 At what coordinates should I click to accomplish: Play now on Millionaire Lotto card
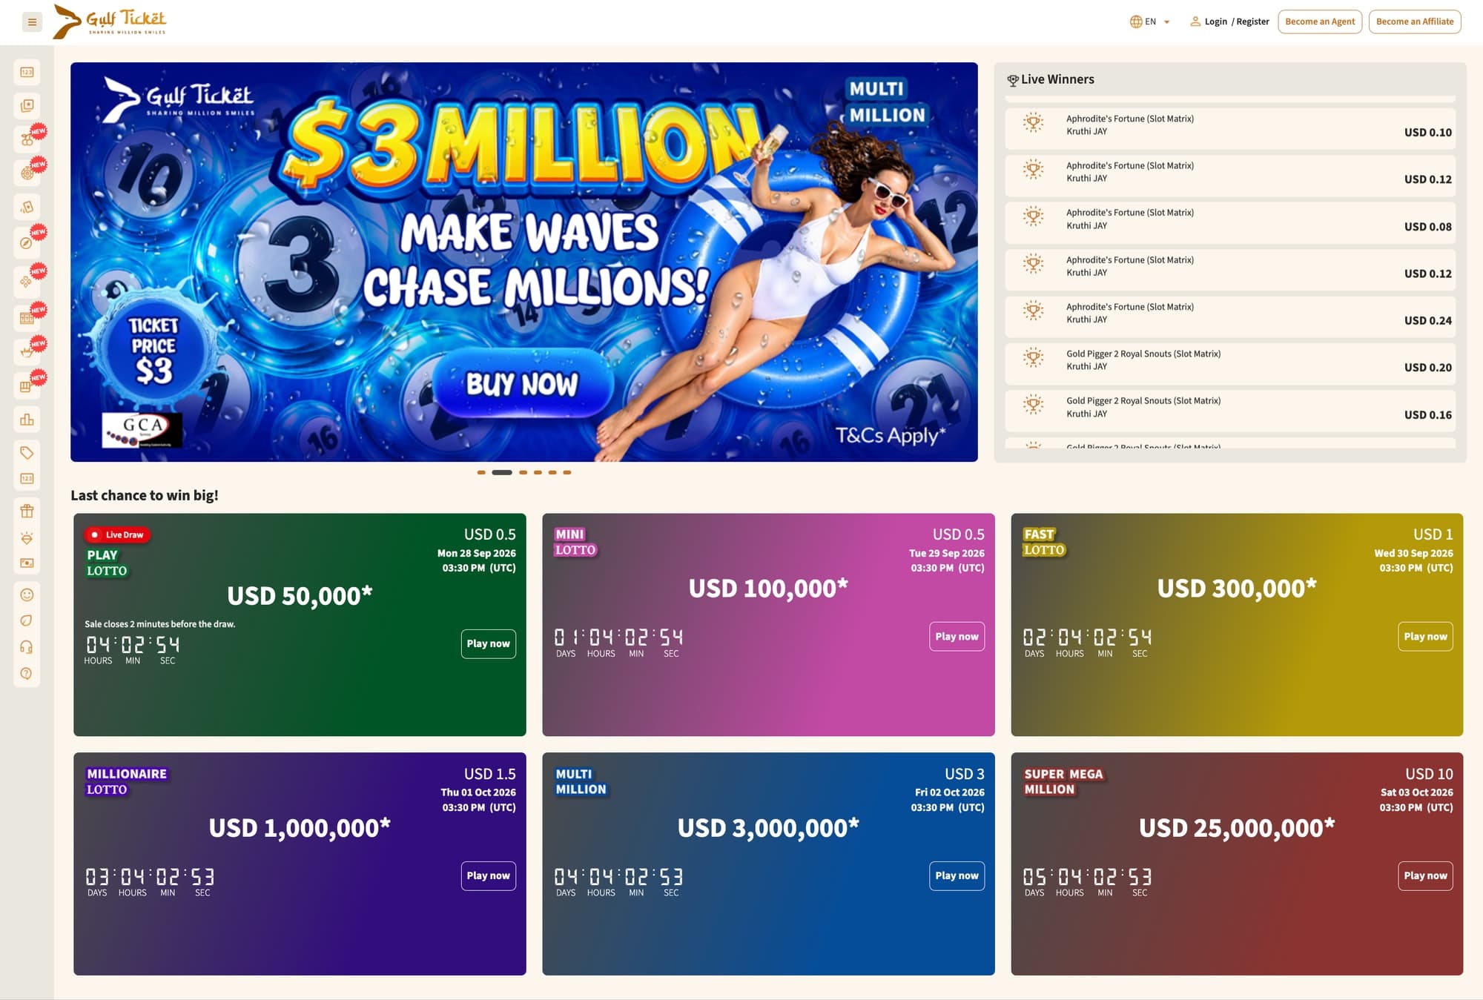(x=488, y=875)
